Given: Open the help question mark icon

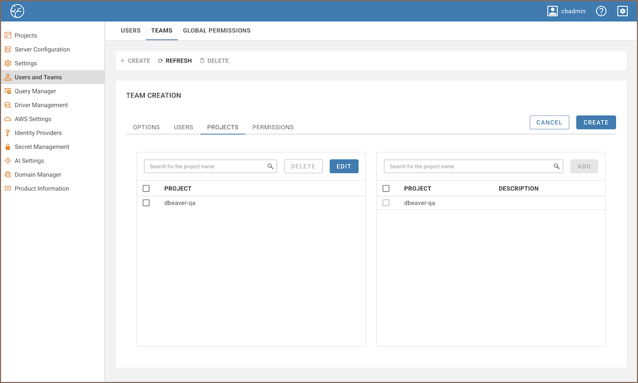Looking at the screenshot, I should click(601, 11).
